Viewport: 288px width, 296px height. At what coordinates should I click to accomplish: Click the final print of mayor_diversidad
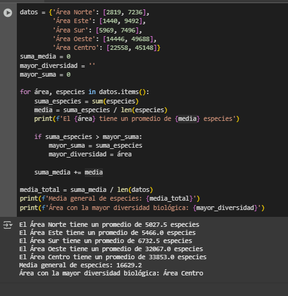pyautogui.click(x=142, y=208)
